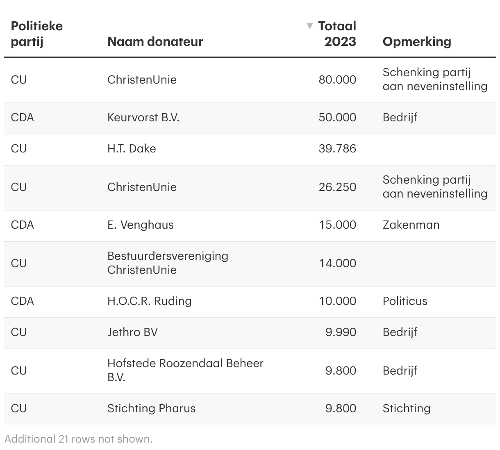500x450 pixels.
Task: Click the 26.250 amount cell
Action: tap(337, 187)
